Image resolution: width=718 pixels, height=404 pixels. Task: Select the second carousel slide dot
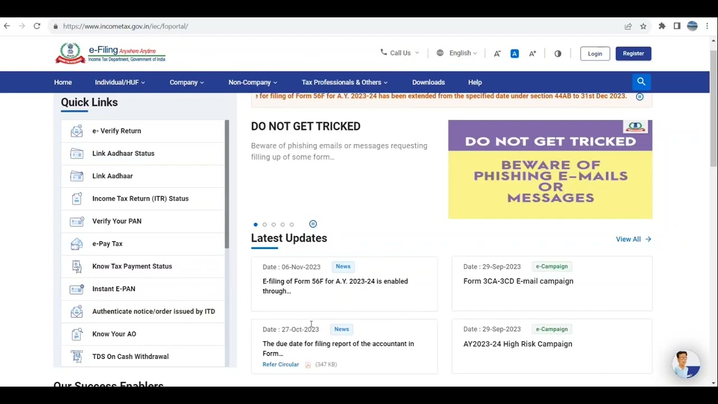[265, 224]
